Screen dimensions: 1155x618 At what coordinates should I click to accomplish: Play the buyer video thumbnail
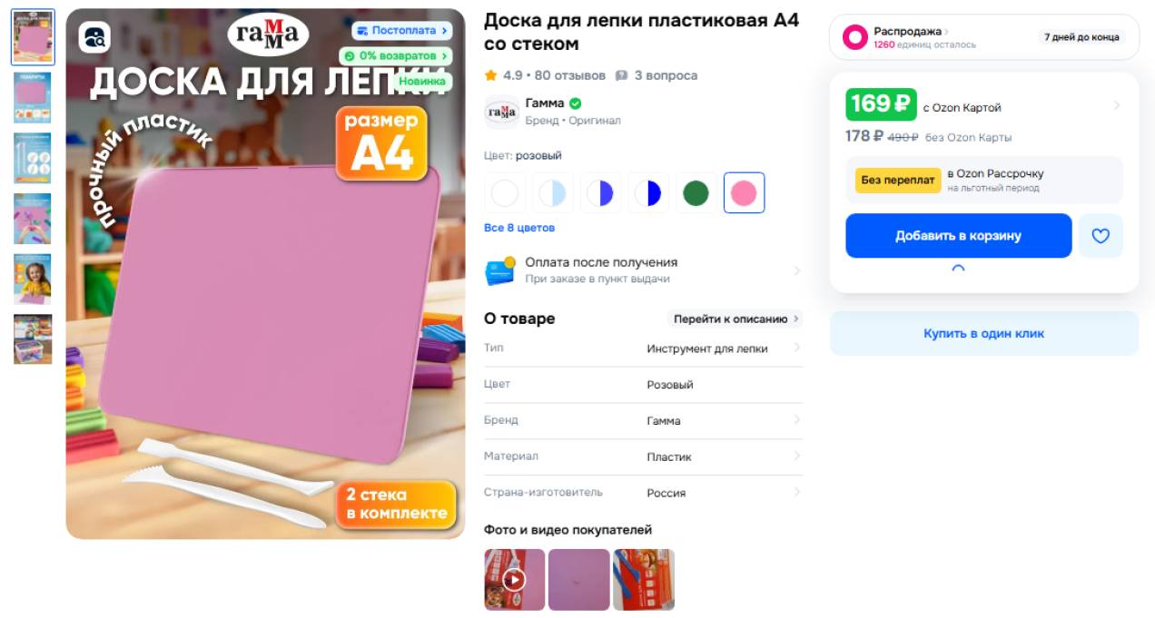pyautogui.click(x=515, y=579)
